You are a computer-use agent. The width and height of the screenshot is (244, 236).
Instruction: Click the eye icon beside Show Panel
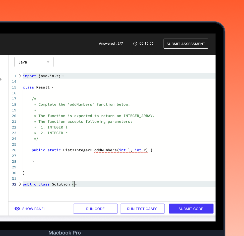point(17,209)
